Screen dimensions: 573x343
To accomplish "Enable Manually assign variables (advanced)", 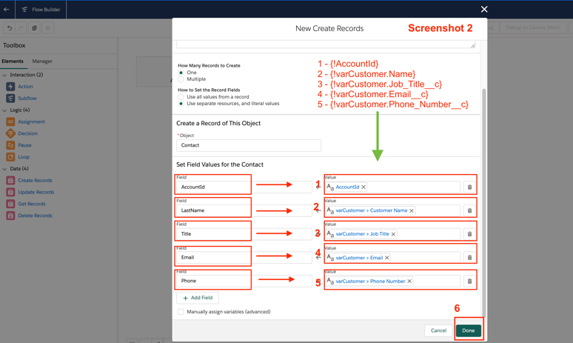I will click(x=181, y=312).
